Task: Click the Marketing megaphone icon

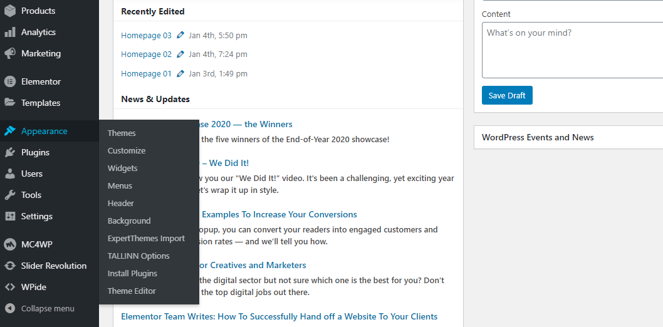Action: pos(10,53)
